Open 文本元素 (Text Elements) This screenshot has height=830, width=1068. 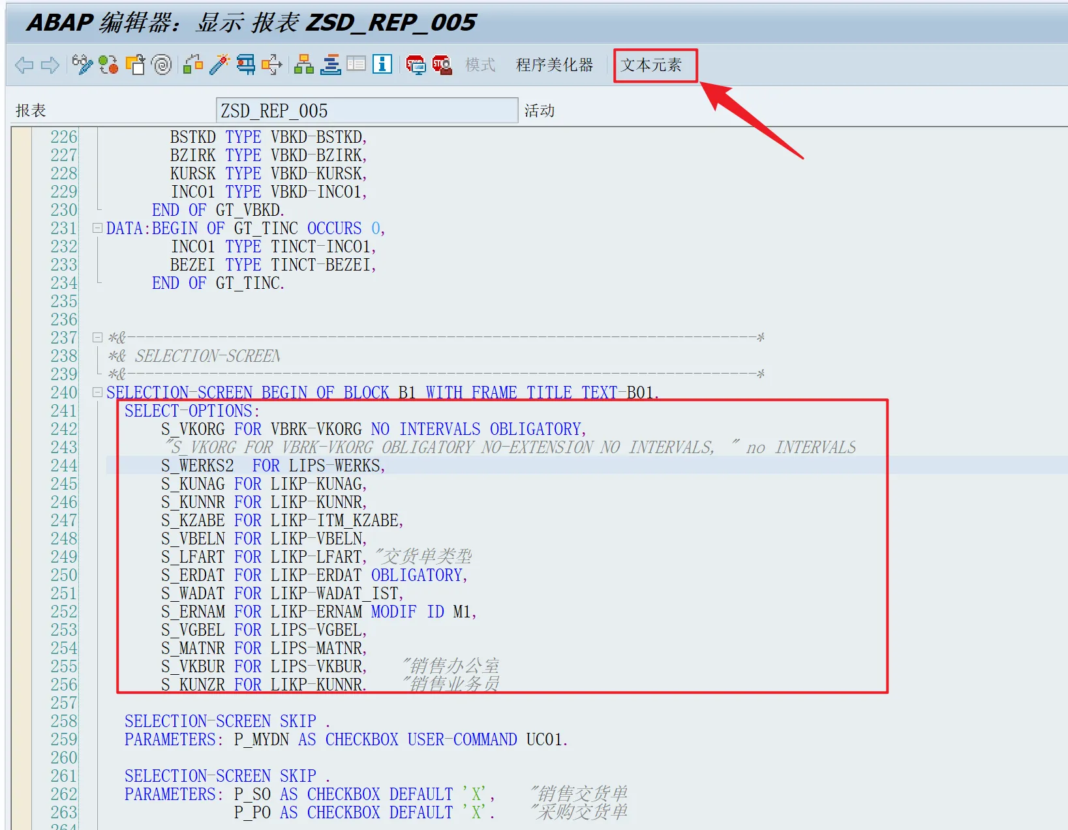652,65
